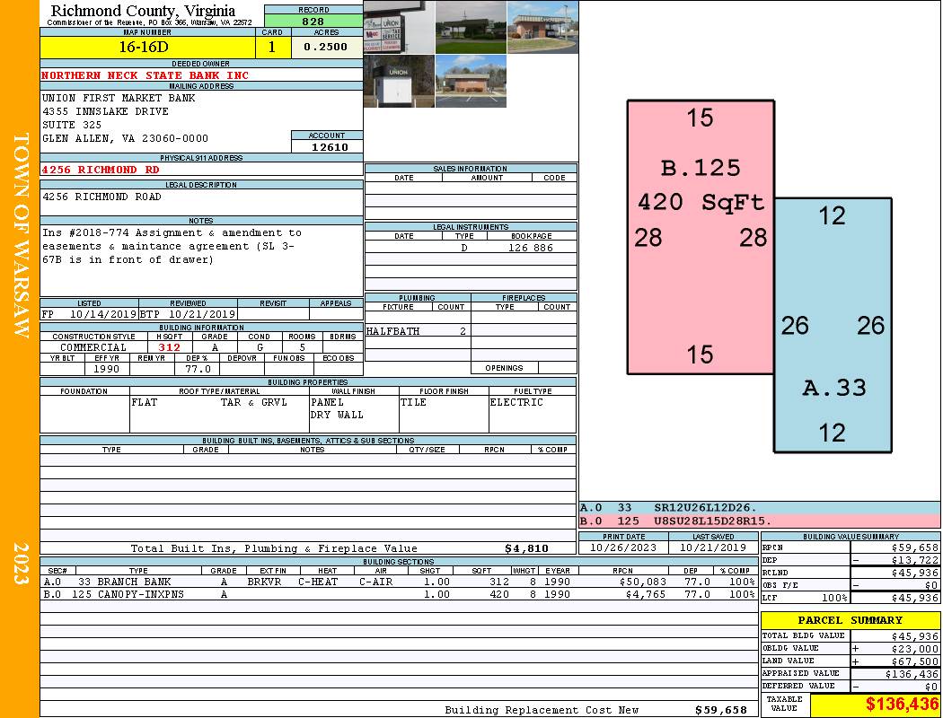Open the bank parking lot photo
This screenshot has width=943, height=718.
[x=471, y=81]
